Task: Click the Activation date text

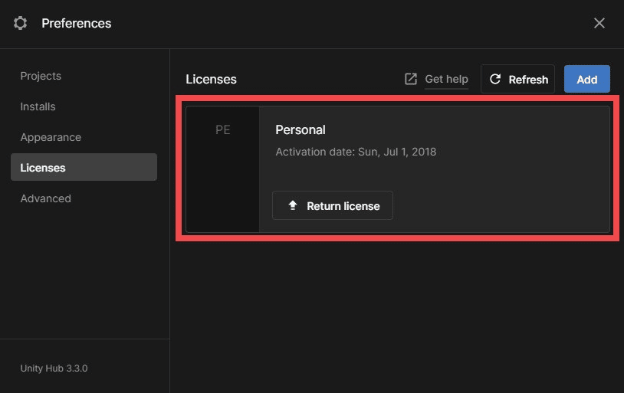Action: (x=356, y=152)
